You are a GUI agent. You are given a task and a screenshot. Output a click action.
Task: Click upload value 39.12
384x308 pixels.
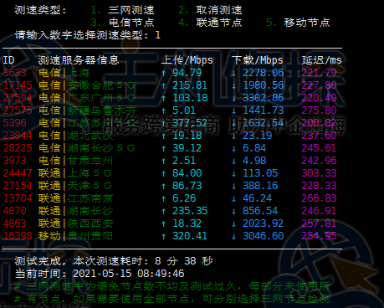(187, 148)
